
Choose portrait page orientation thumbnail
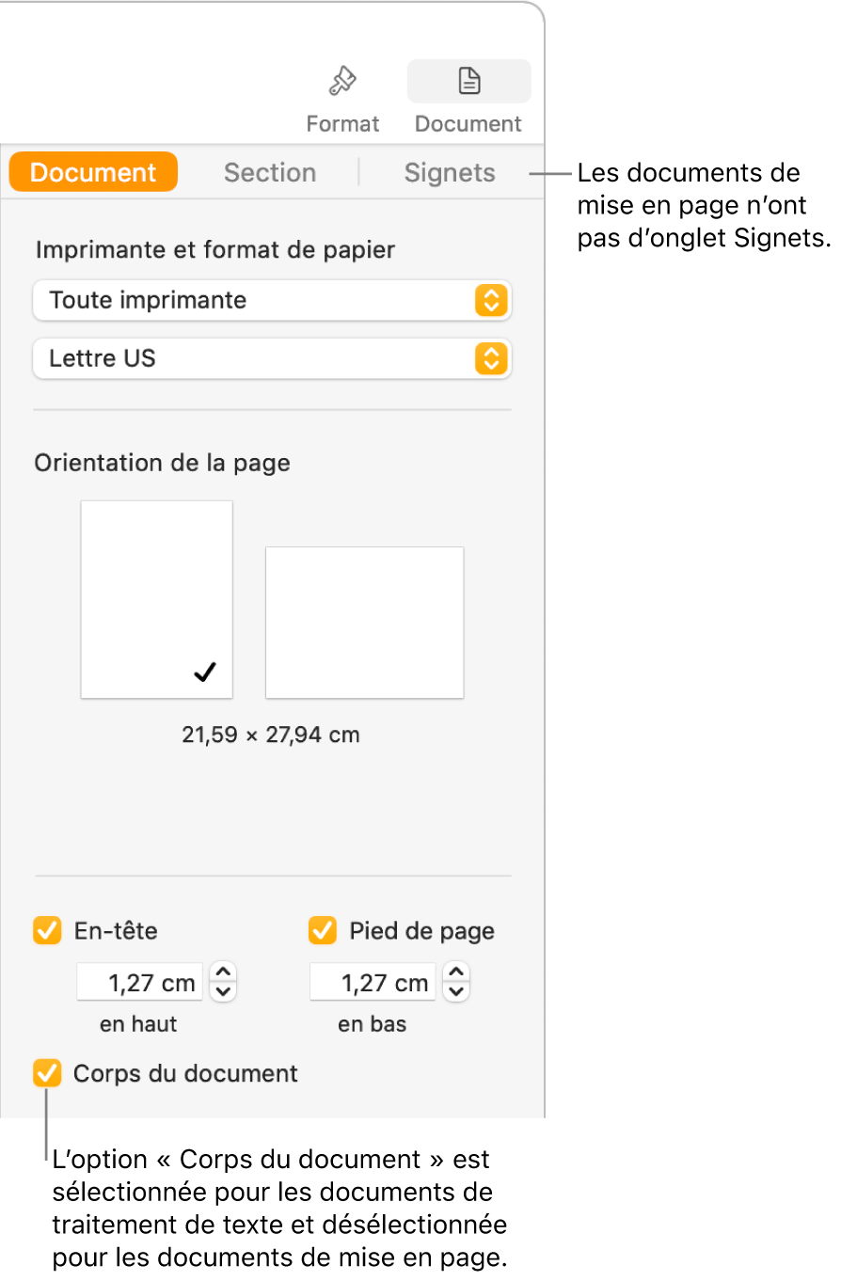157,599
